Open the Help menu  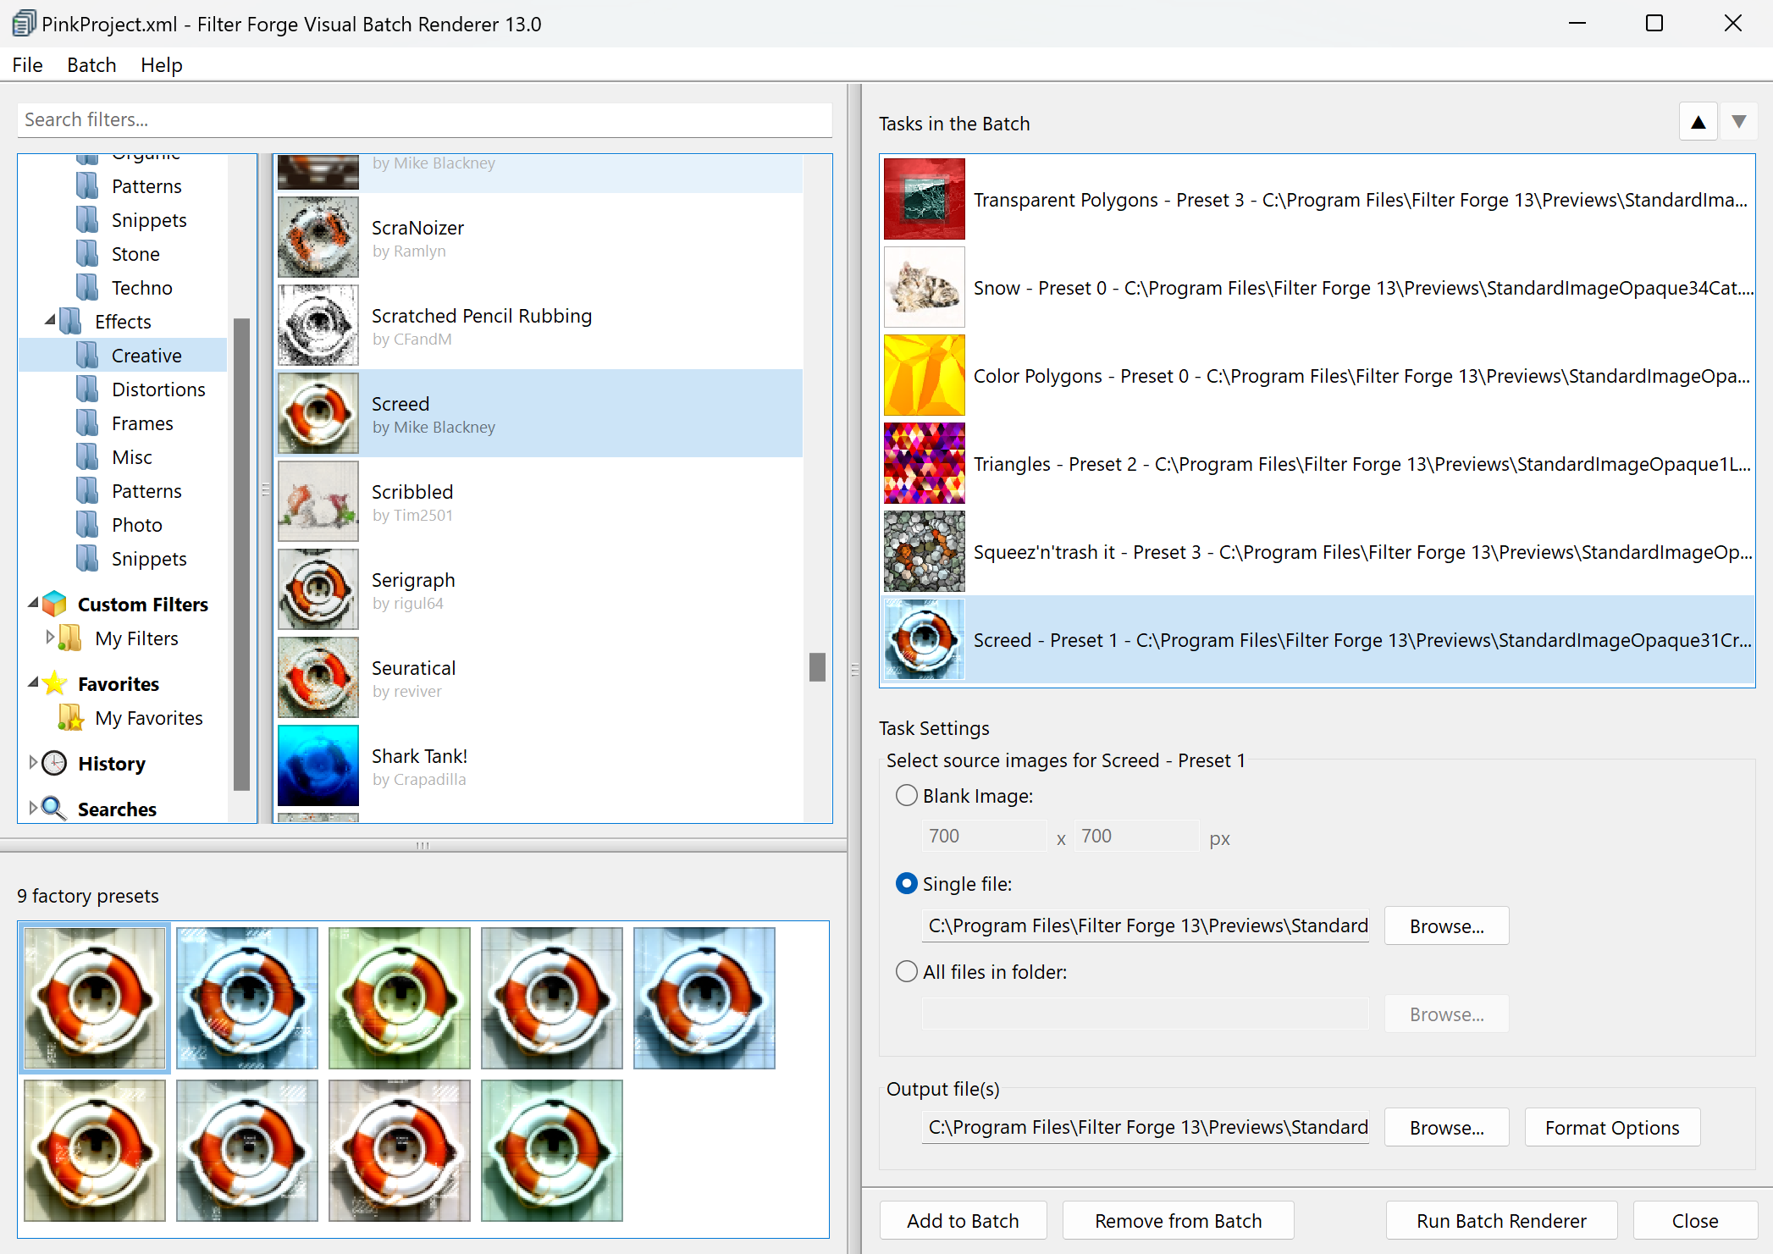pyautogui.click(x=162, y=65)
